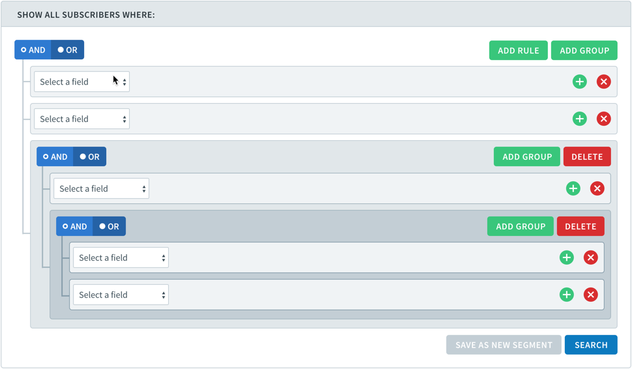Image resolution: width=632 pixels, height=369 pixels.
Task: Remove the first nested group rule
Action: pos(597,188)
